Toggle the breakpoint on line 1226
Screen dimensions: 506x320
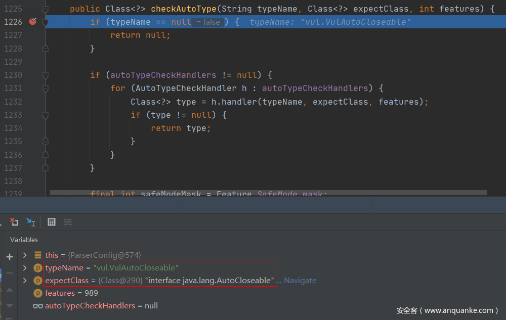(33, 22)
